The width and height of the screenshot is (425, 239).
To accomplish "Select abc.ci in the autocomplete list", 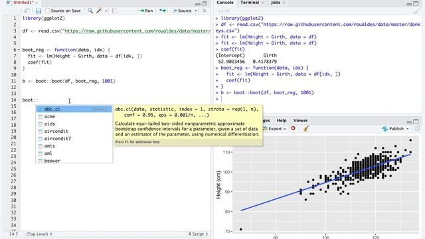I will (x=74, y=109).
